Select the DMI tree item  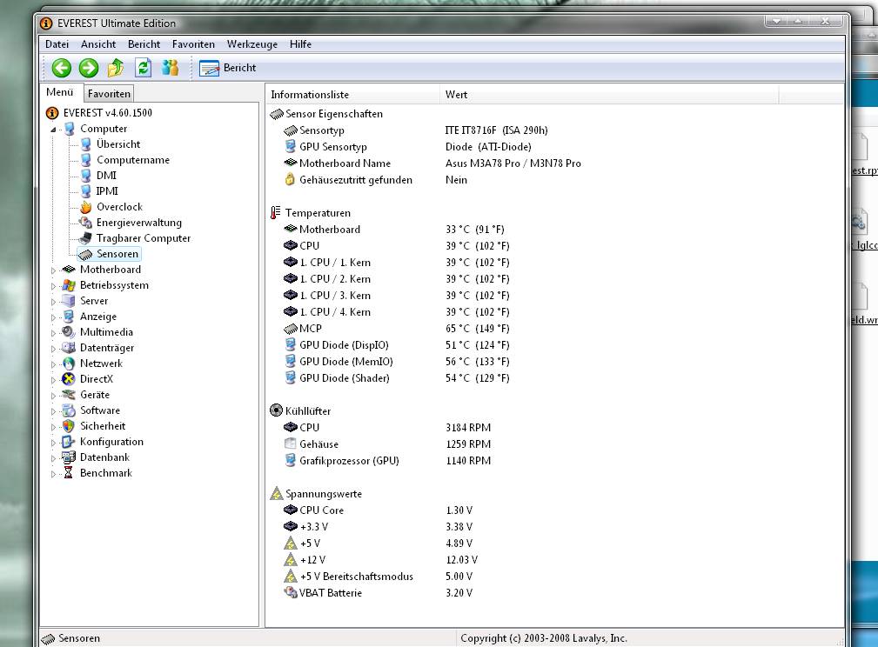click(106, 176)
